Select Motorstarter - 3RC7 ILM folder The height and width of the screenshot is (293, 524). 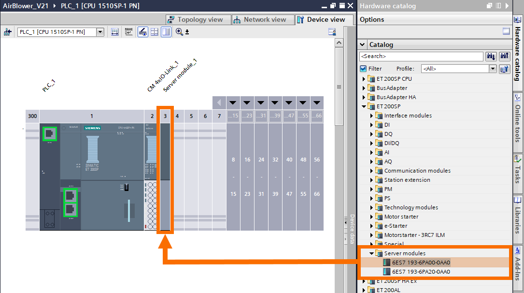414,235
